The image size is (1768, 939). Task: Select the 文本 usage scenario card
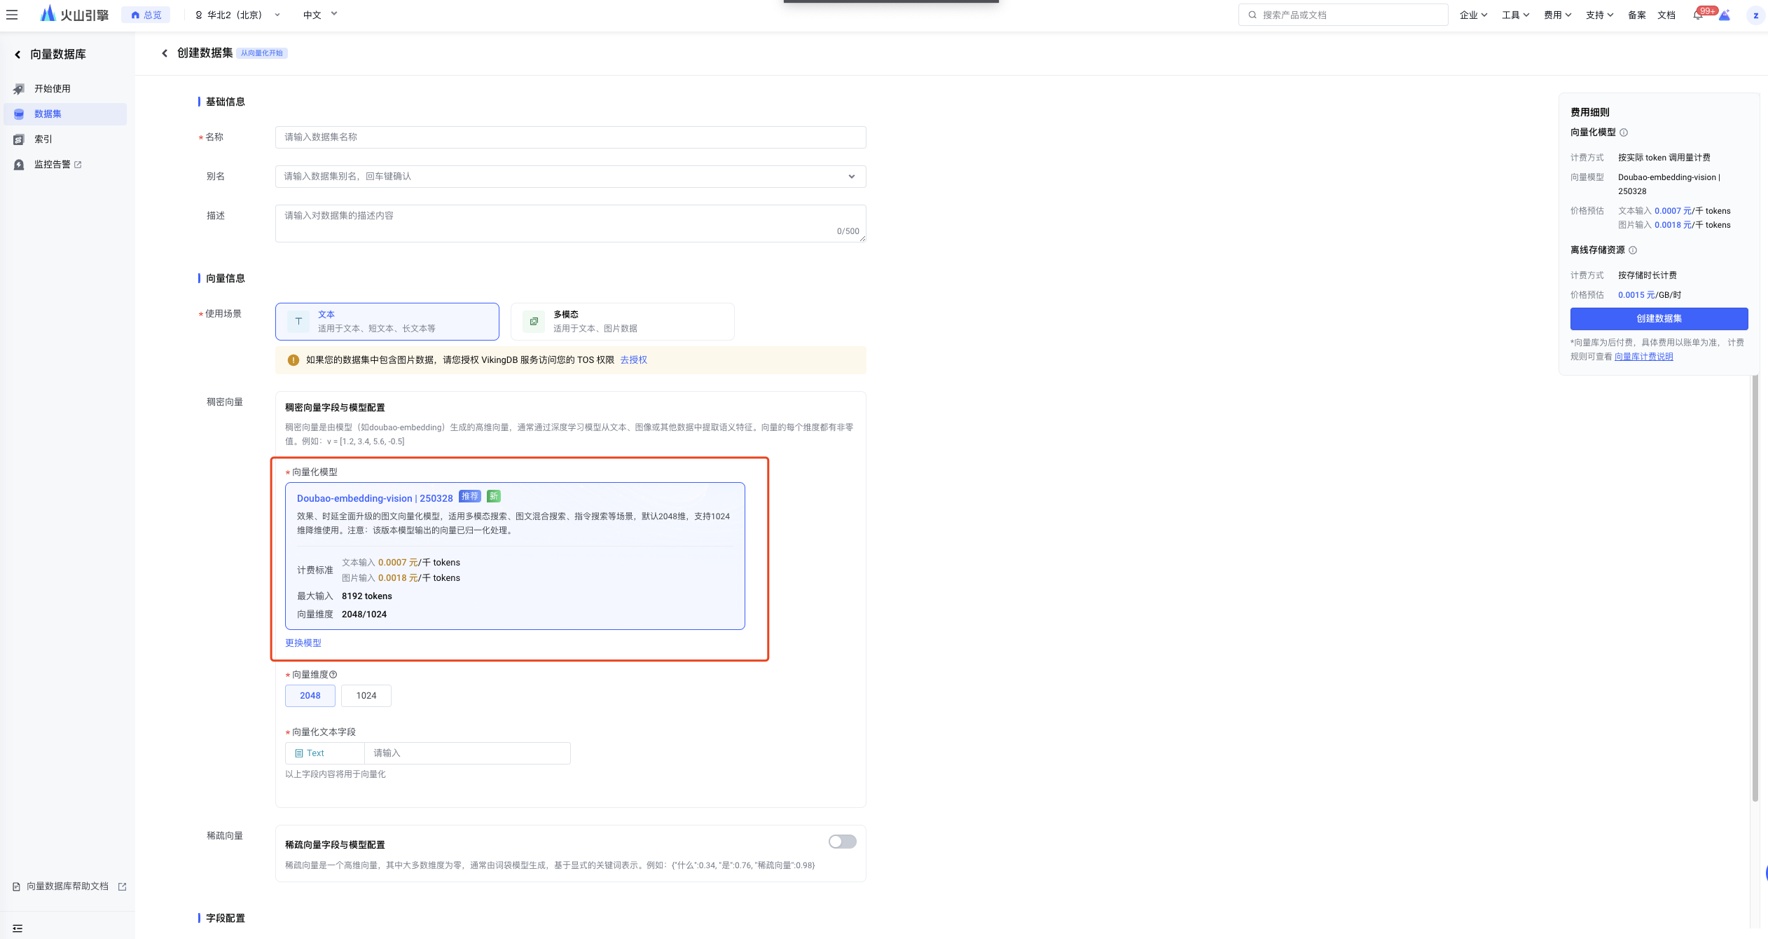point(387,322)
